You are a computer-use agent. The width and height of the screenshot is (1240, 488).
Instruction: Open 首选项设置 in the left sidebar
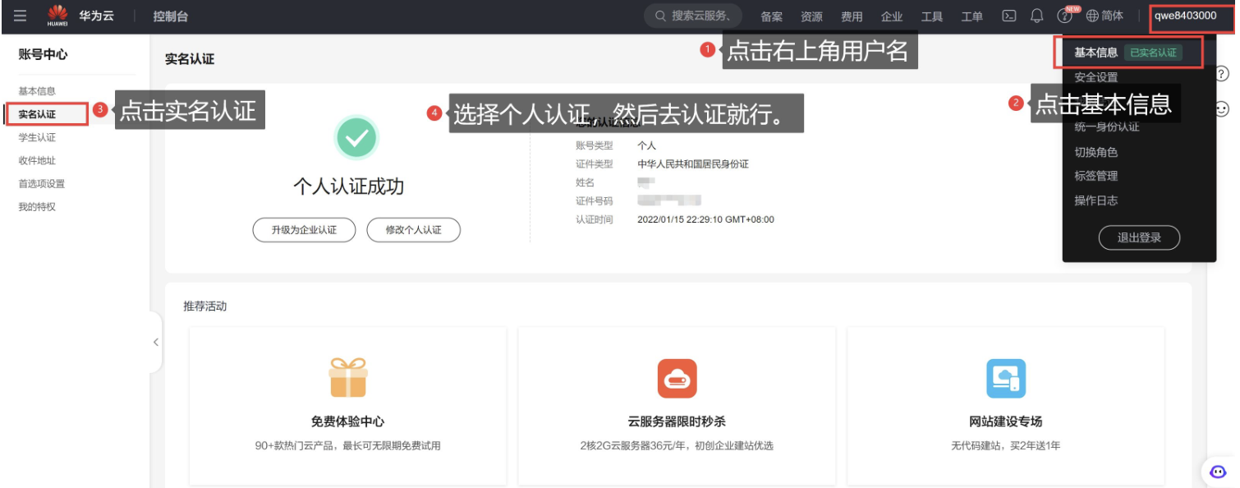[x=42, y=183]
